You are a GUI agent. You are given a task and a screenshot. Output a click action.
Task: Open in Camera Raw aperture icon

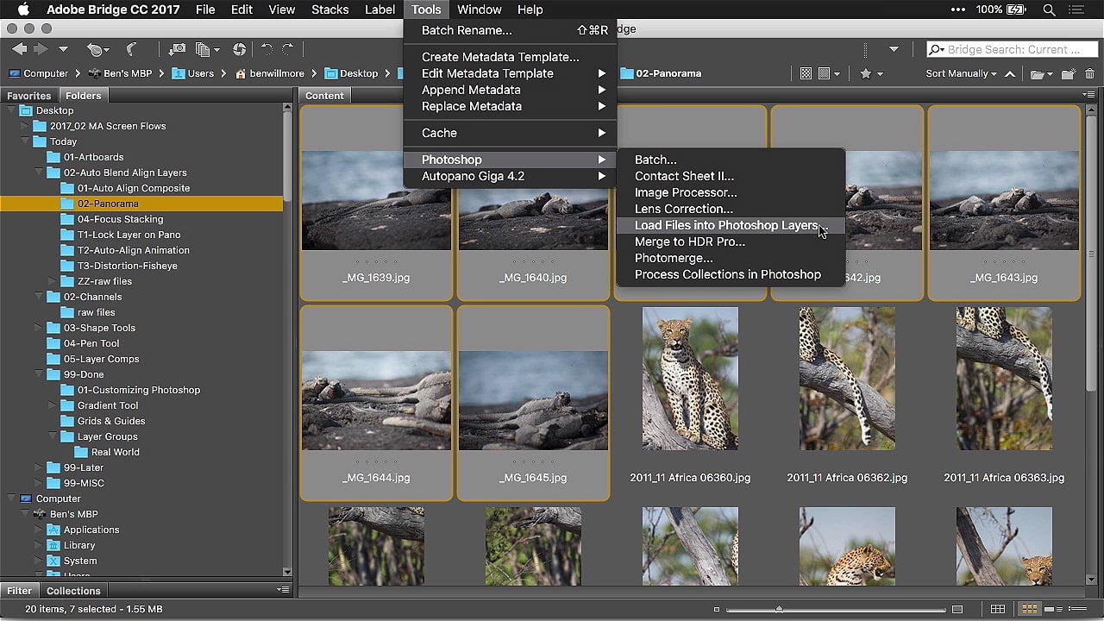point(239,50)
